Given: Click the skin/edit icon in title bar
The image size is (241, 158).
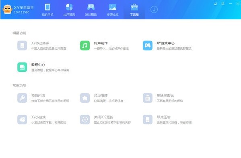Looking at the screenshot, I should point(216,4).
